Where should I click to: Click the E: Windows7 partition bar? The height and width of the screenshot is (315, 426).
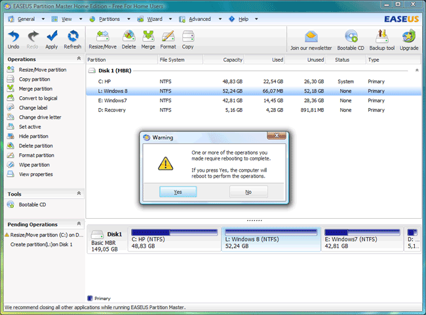(x=362, y=240)
